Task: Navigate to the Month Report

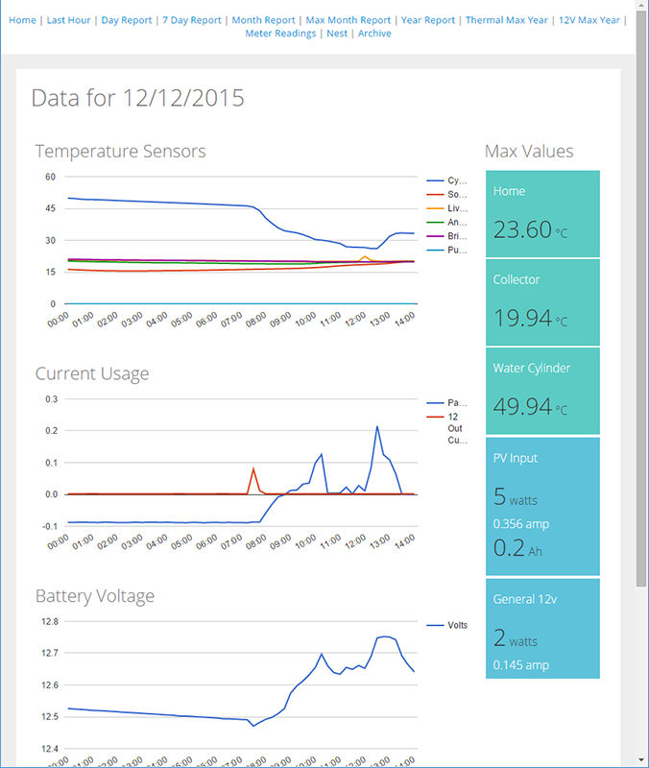Action: pyautogui.click(x=263, y=20)
